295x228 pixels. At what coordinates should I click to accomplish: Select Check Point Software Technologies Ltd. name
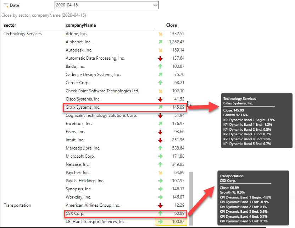click(102, 91)
